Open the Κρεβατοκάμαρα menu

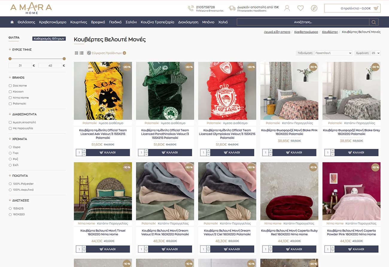[x=53, y=22]
